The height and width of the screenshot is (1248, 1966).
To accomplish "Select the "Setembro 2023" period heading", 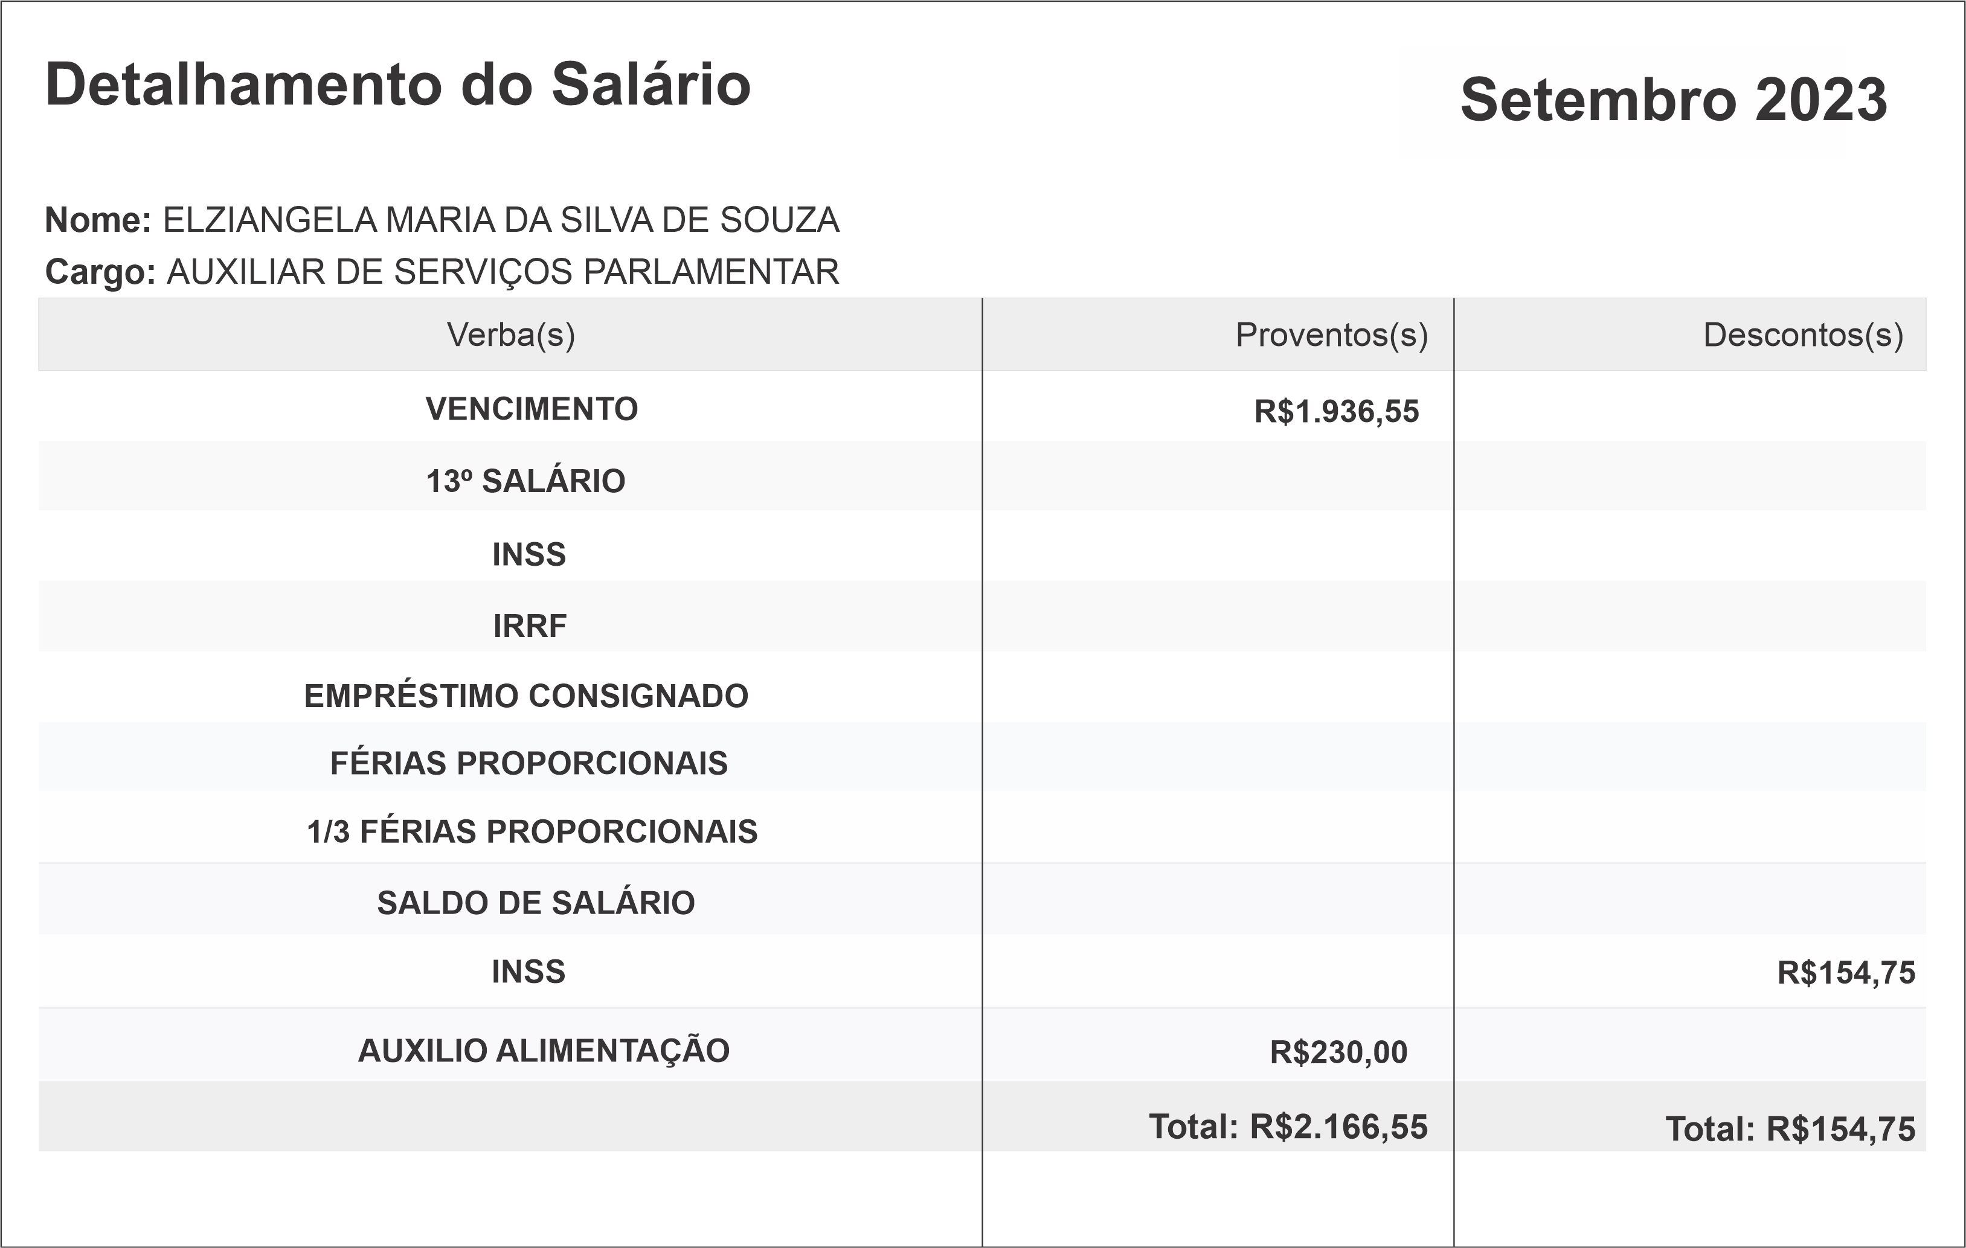I will pos(1673,100).
